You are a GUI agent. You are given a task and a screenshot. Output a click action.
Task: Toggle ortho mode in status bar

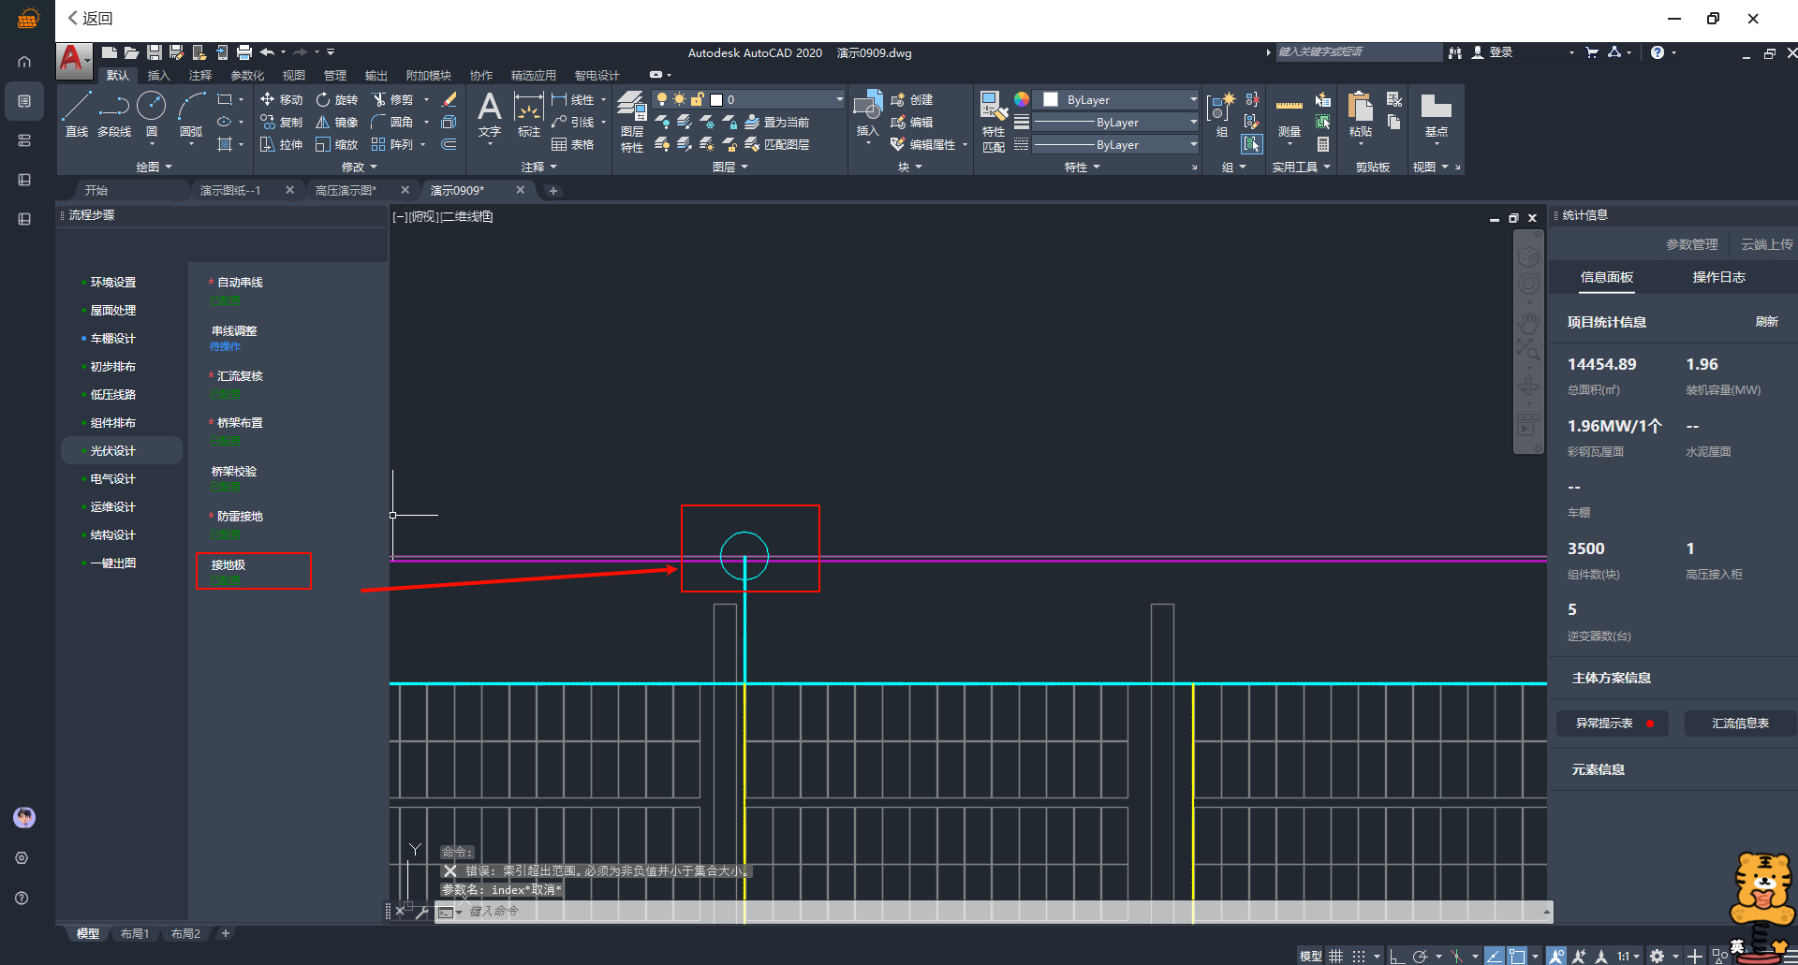click(1396, 956)
